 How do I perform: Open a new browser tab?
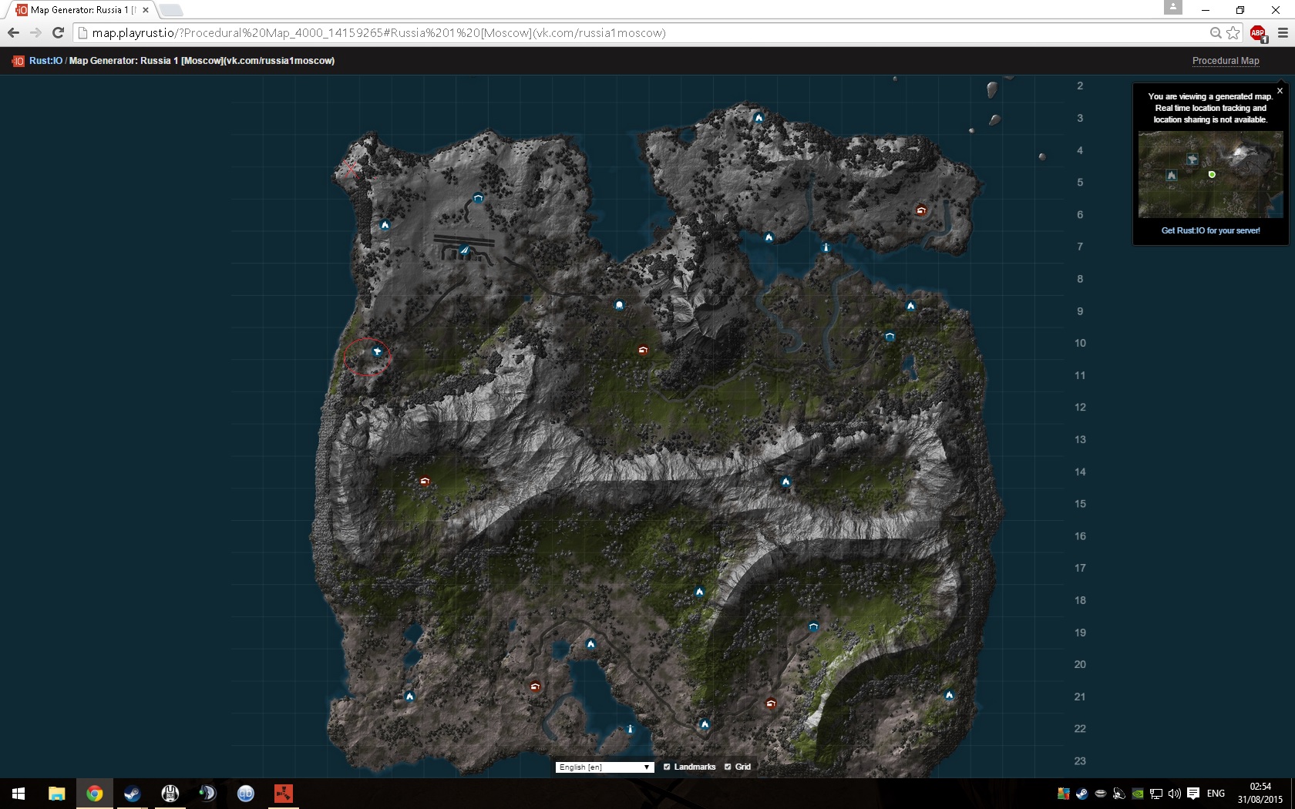(171, 10)
